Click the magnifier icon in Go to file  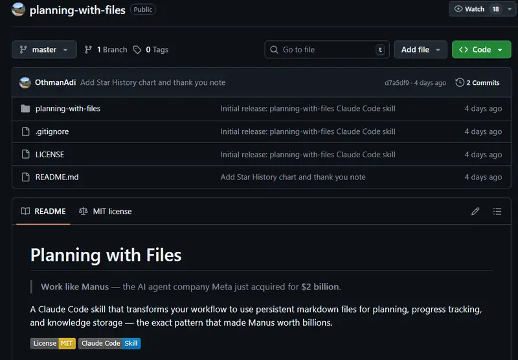click(x=274, y=50)
